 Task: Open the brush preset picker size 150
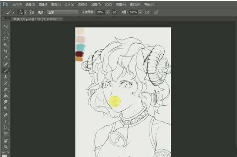coord(22,12)
